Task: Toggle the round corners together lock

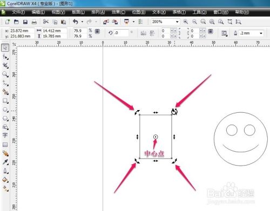Action: click(x=211, y=31)
